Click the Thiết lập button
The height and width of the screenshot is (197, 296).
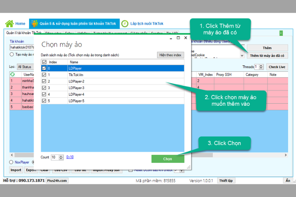click(x=226, y=180)
